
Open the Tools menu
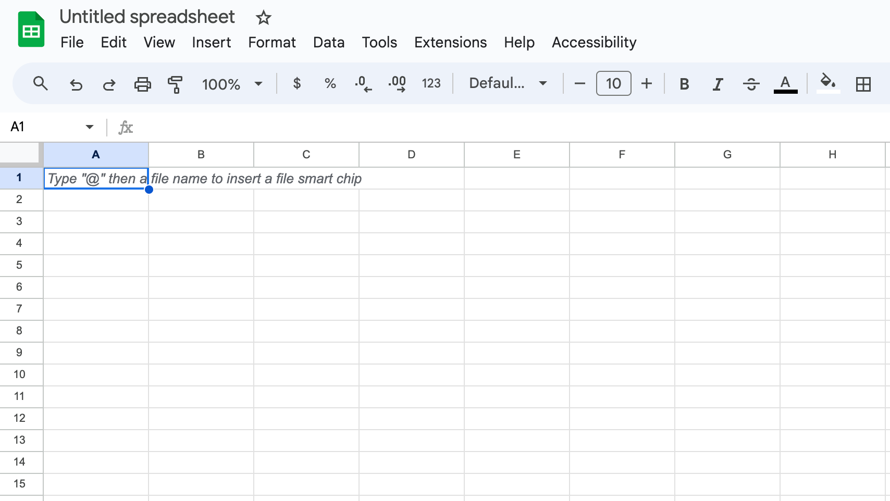click(379, 42)
